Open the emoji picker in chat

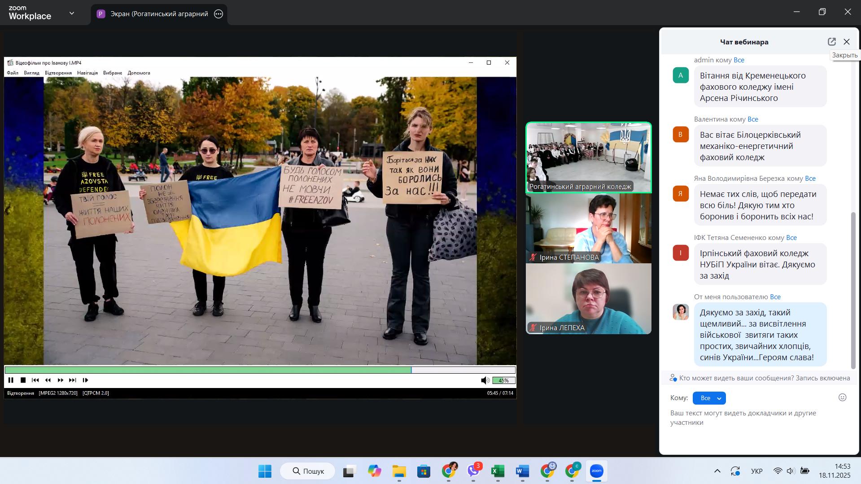pyautogui.click(x=842, y=397)
